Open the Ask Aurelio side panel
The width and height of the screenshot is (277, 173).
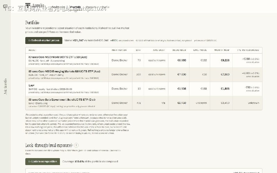pos(5,86)
